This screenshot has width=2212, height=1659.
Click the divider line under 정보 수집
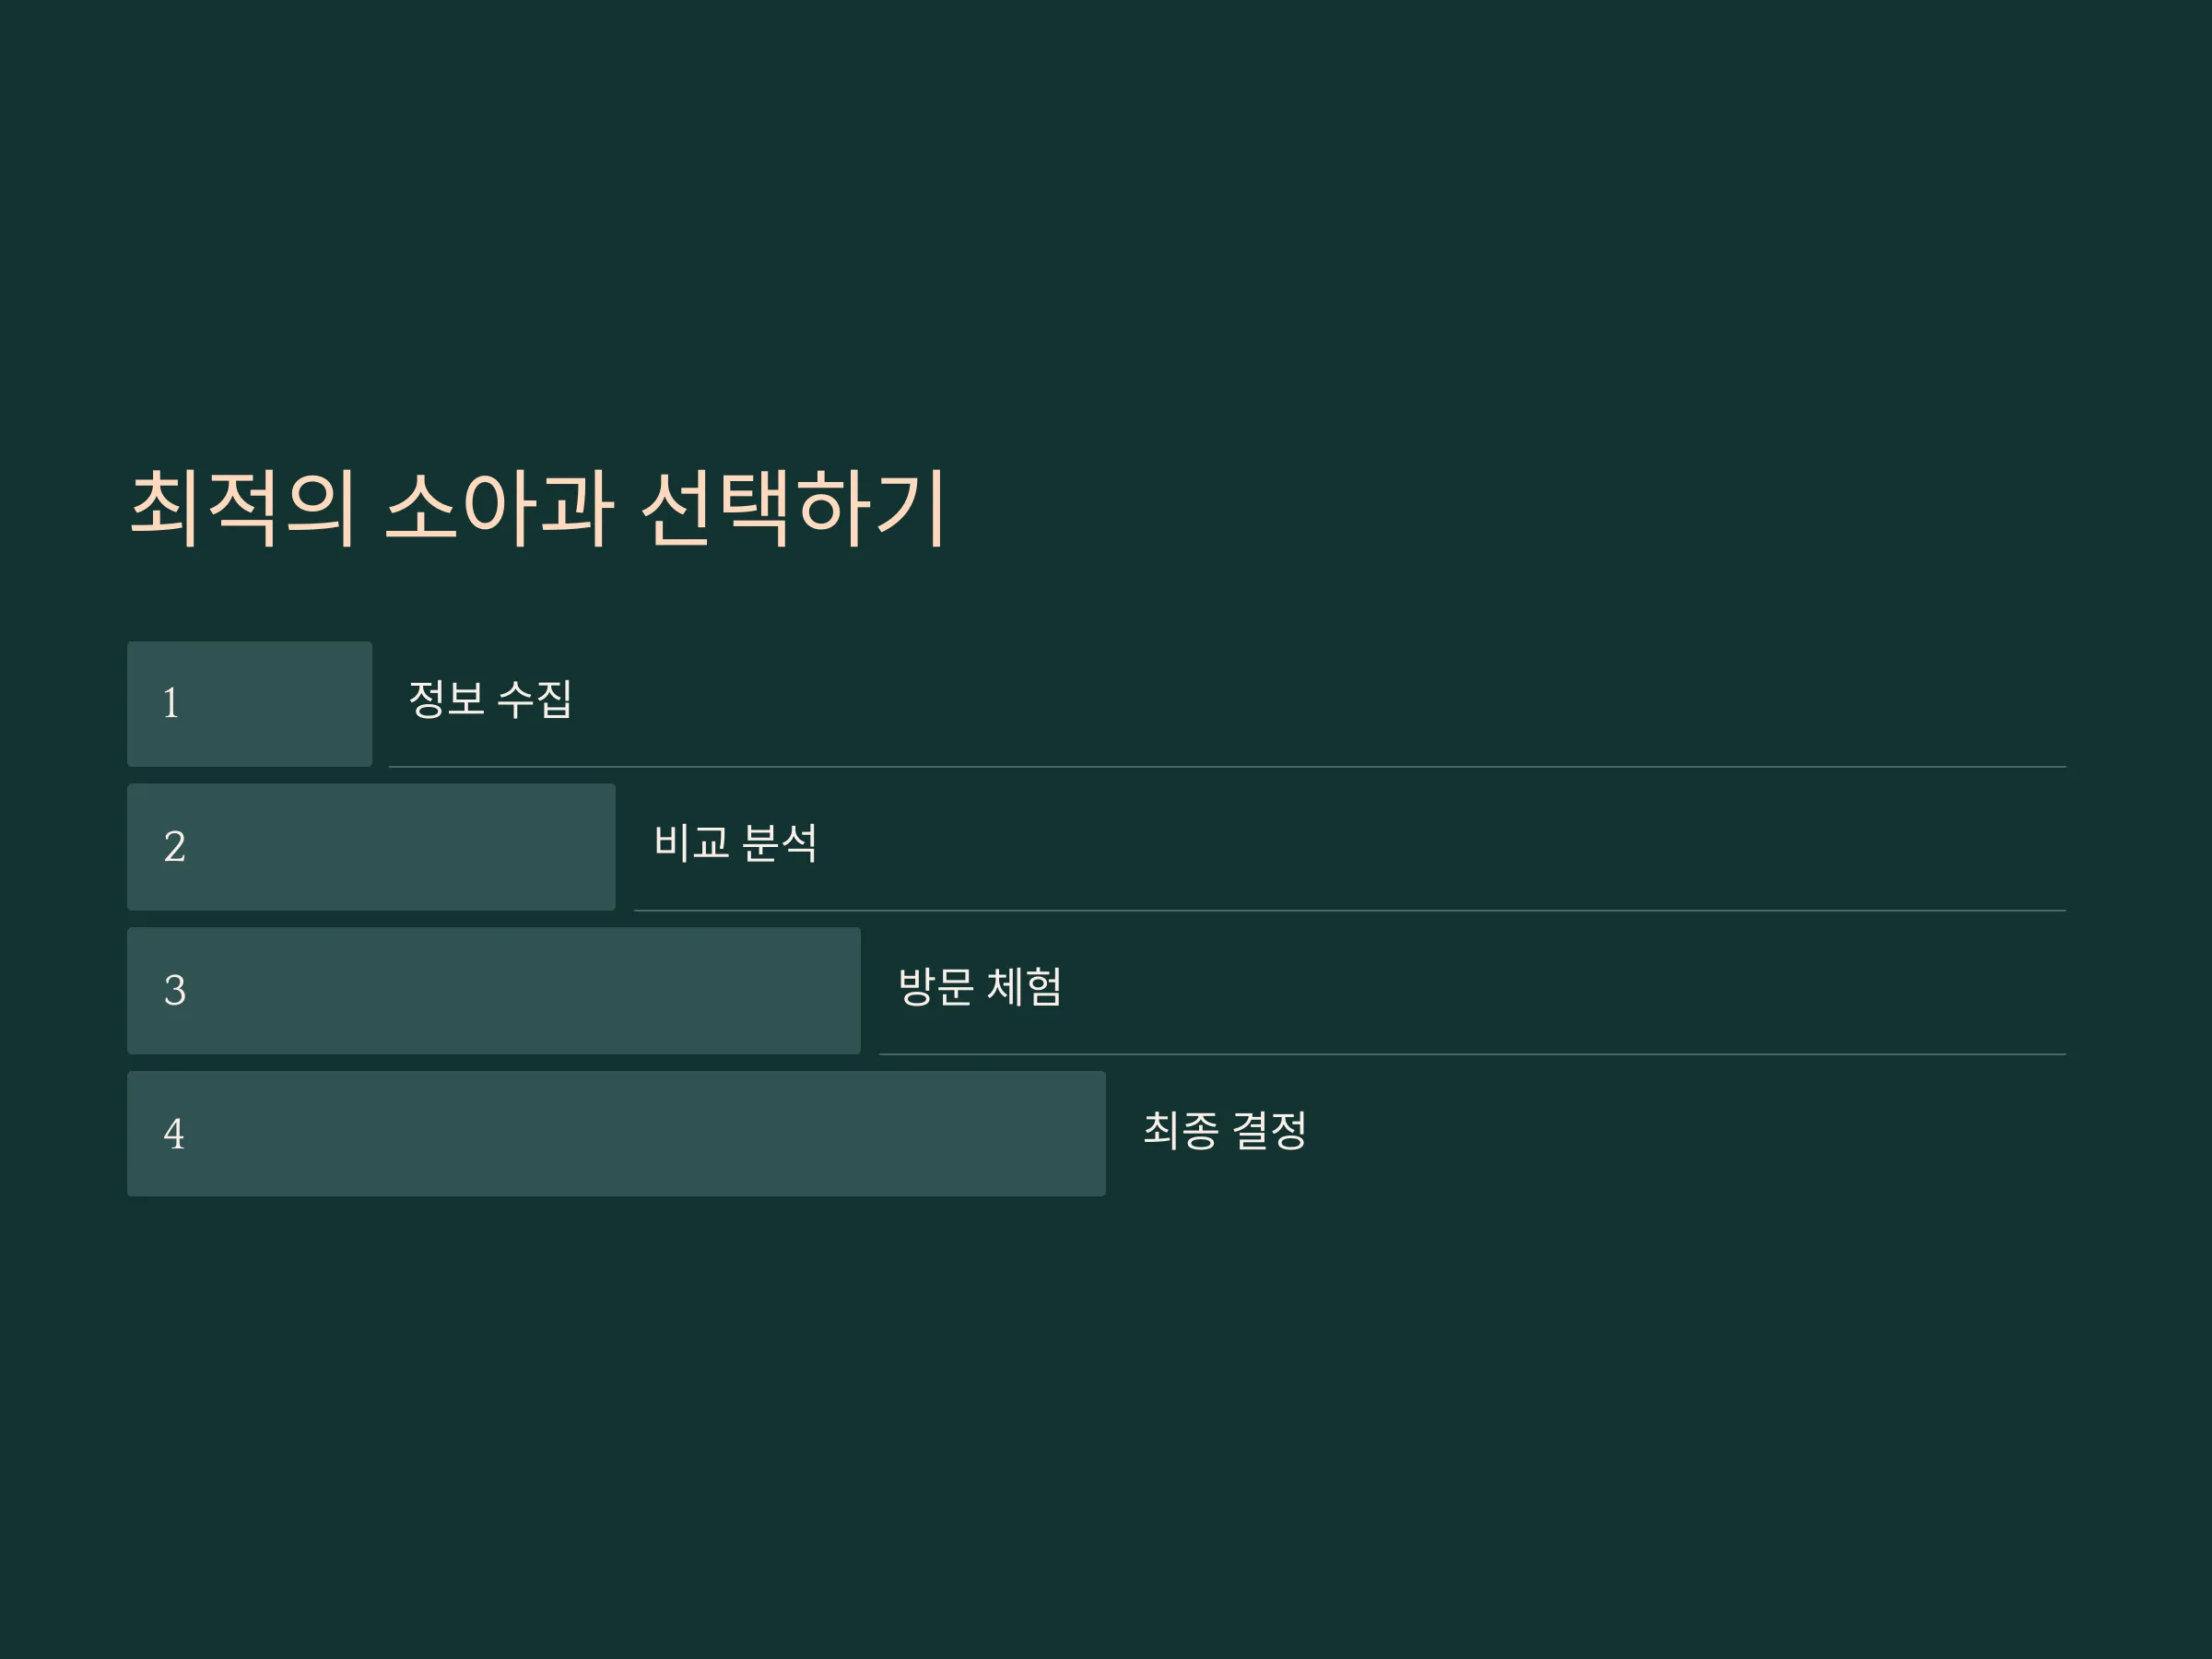coord(1227,767)
